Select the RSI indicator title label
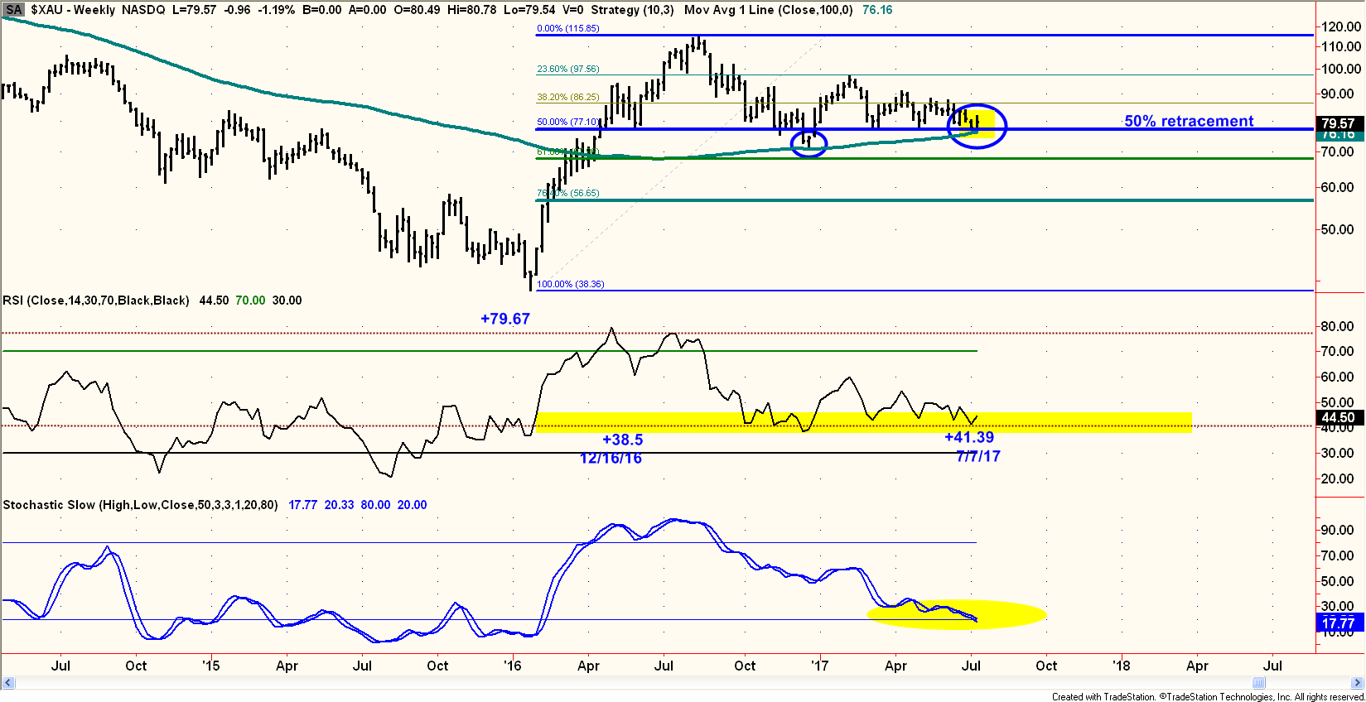 [96, 301]
